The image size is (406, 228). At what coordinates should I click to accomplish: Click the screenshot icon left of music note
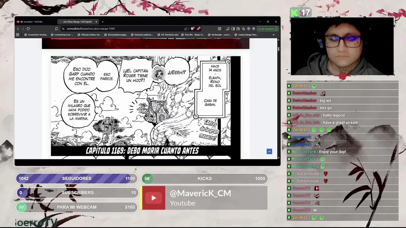click(219, 29)
